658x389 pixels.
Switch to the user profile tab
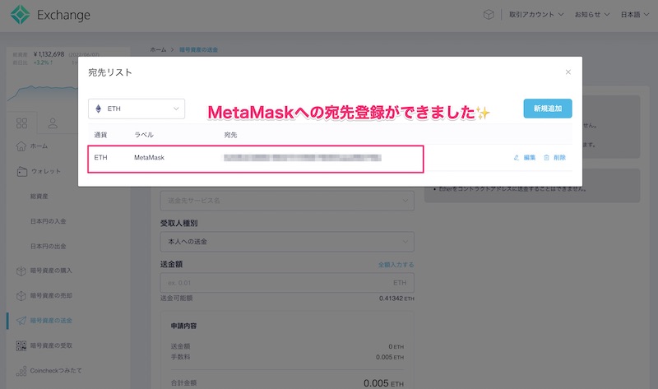click(53, 123)
